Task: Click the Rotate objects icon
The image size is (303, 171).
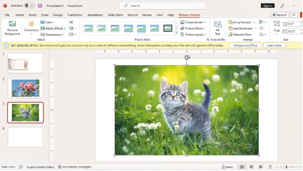Action: tap(262, 34)
